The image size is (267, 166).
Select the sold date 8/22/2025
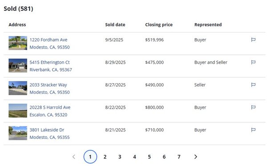[x=115, y=107]
